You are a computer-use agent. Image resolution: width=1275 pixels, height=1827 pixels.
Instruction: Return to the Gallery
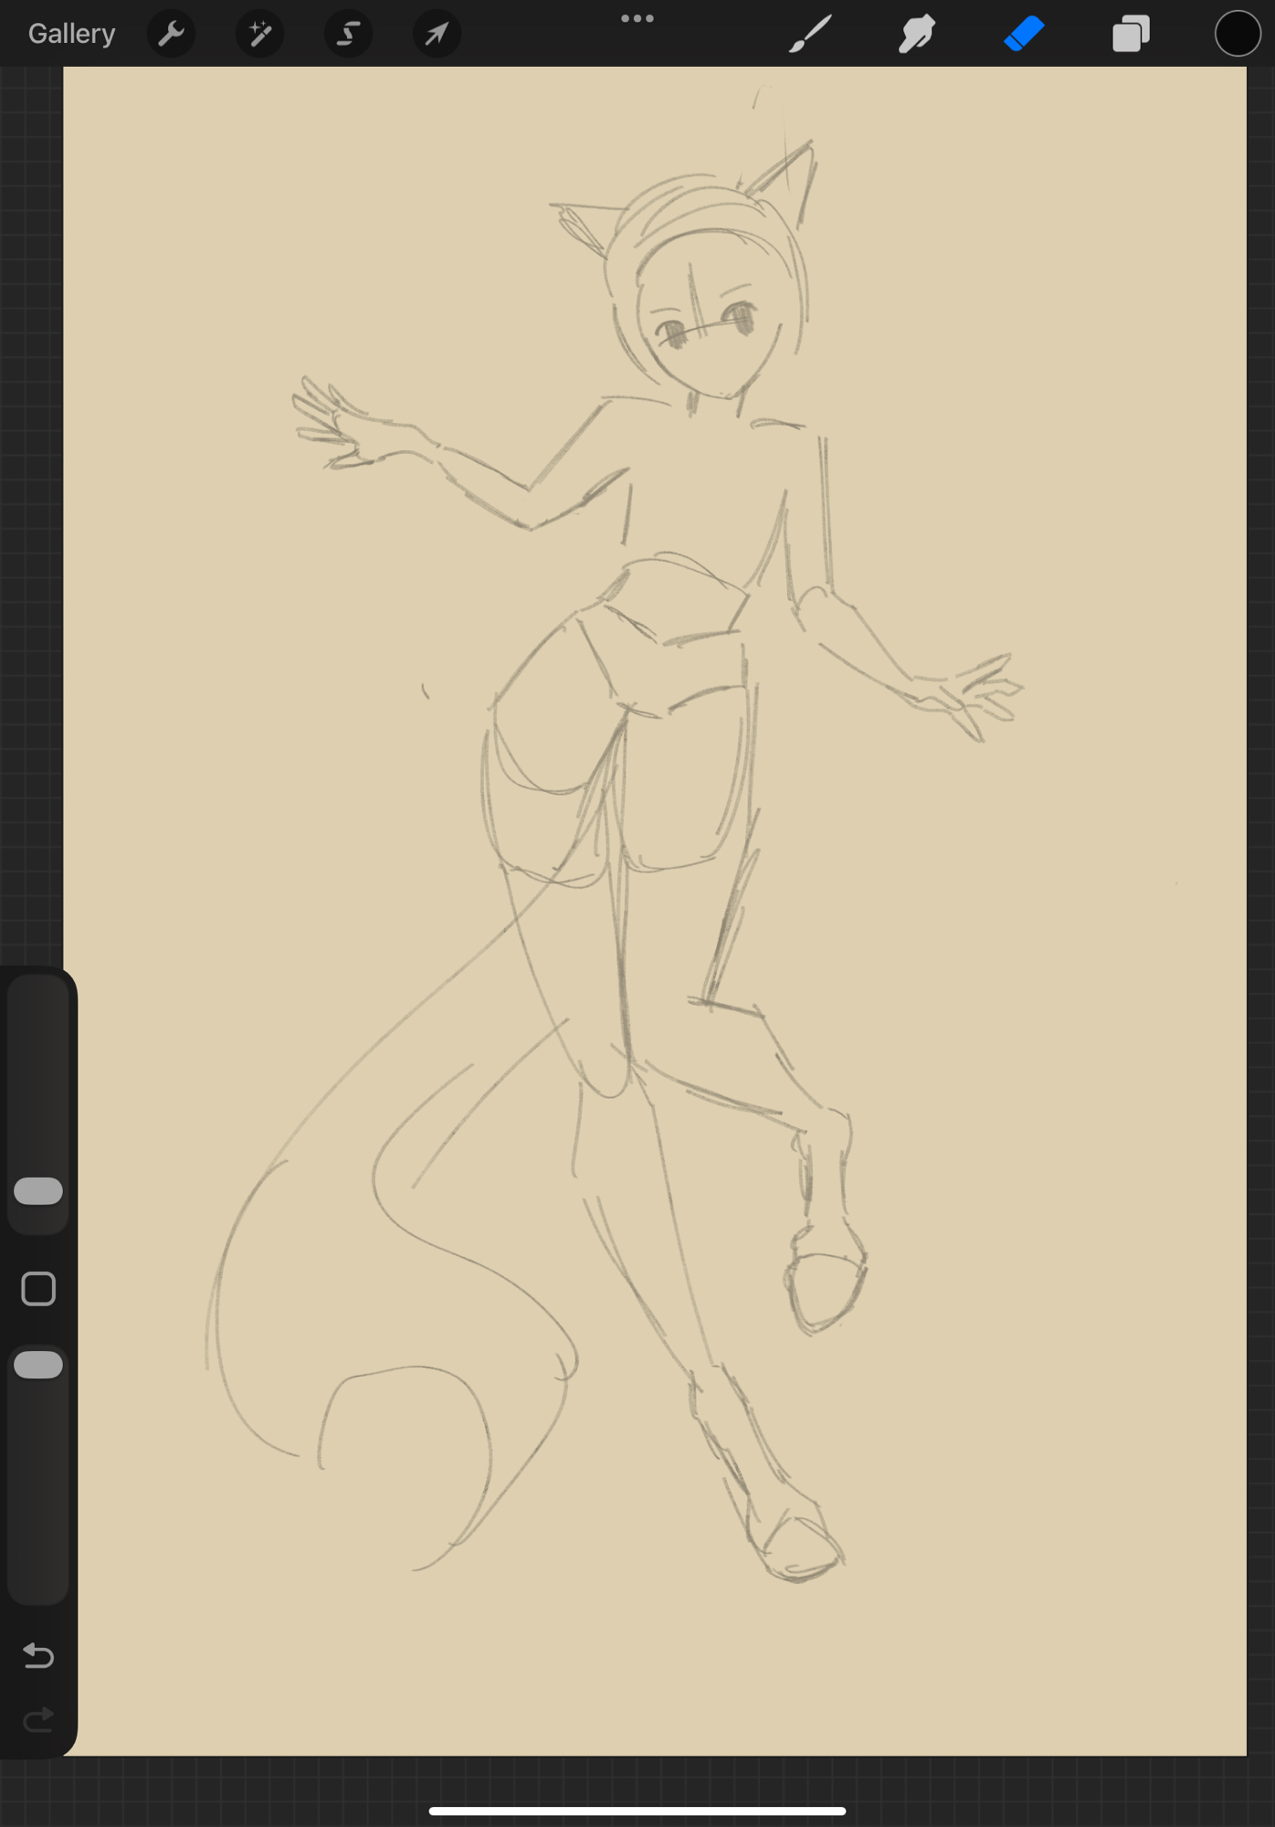(x=71, y=34)
